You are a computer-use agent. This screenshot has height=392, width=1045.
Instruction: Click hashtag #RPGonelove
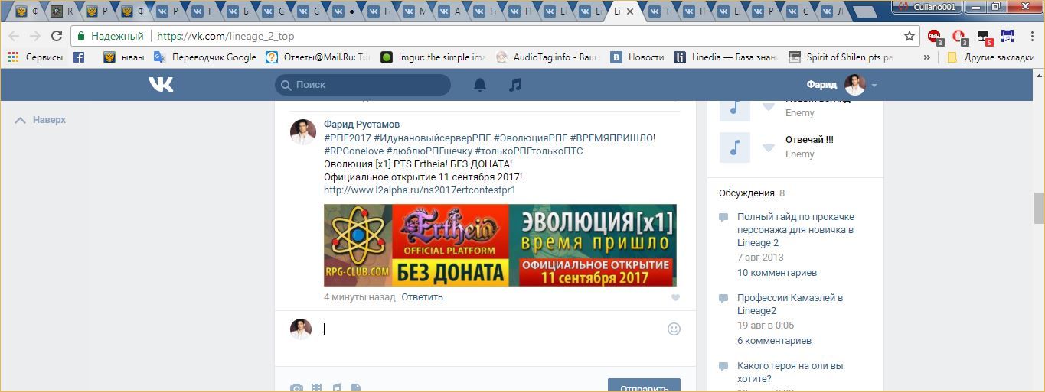coord(354,151)
